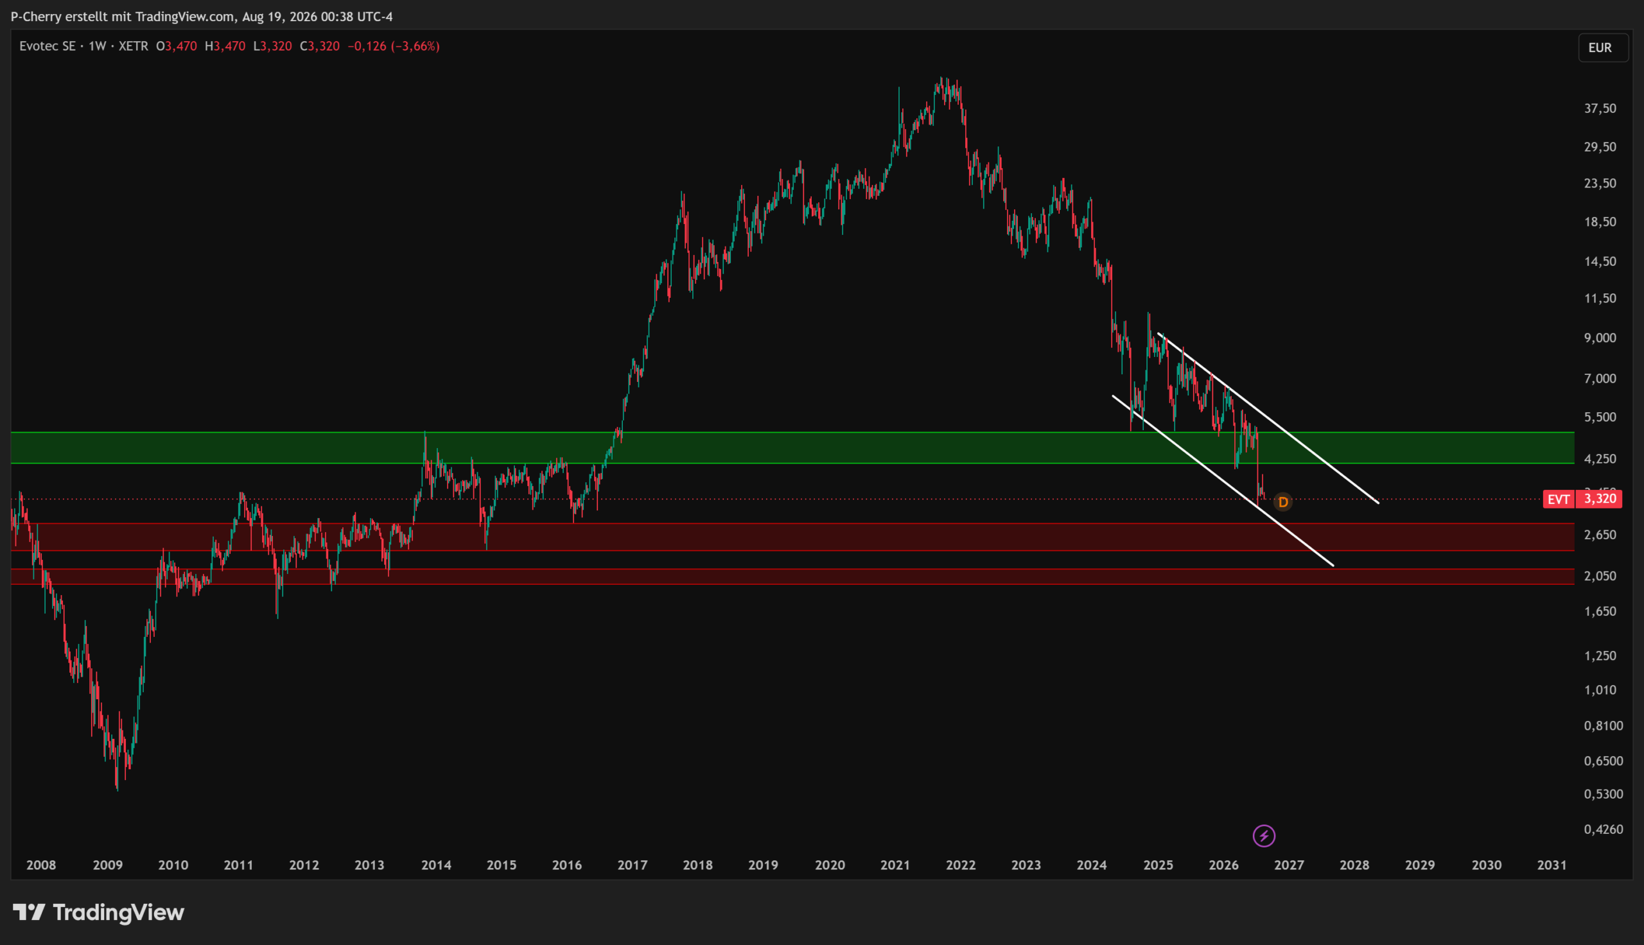The image size is (1644, 945).
Task: Click the 2020 label on time axis
Action: 830,865
